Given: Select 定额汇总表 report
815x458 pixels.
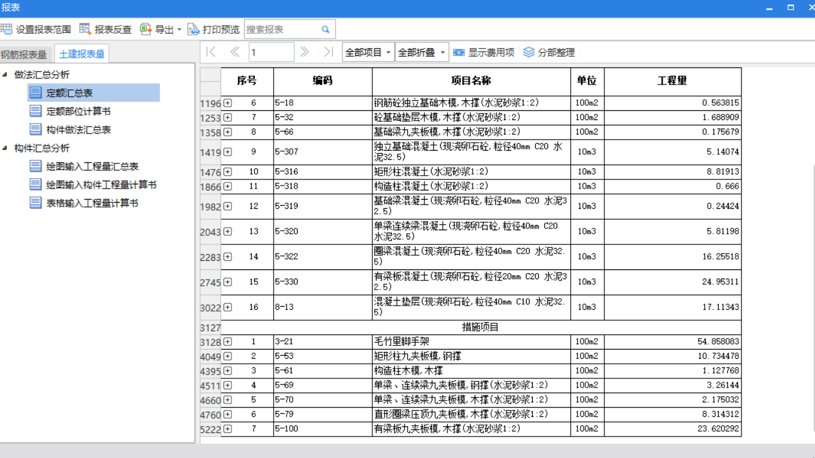Looking at the screenshot, I should (x=94, y=93).
